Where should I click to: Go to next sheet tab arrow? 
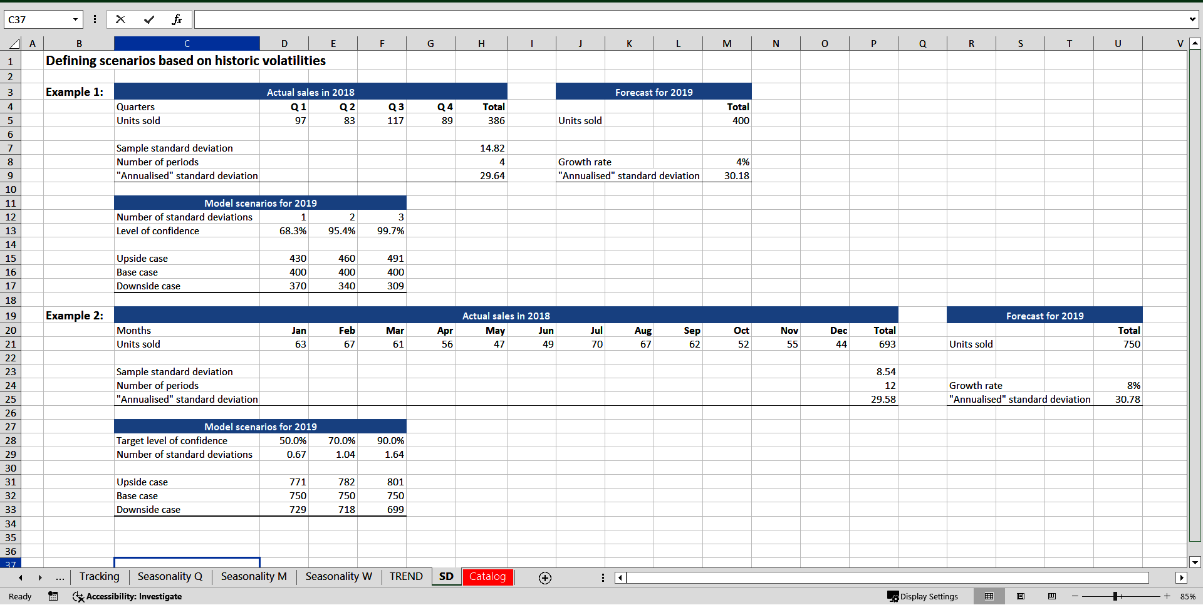tap(40, 577)
